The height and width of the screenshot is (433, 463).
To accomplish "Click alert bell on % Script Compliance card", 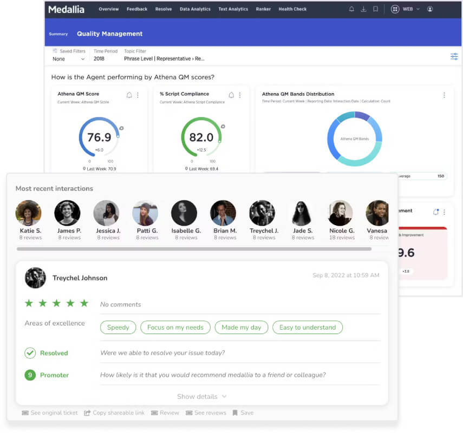I will click(231, 95).
